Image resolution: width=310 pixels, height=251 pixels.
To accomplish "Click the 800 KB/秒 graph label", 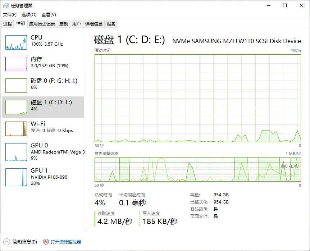I will coord(290,166).
